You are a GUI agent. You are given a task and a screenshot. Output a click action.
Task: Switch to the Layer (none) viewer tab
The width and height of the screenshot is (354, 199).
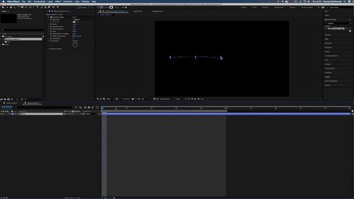(x=138, y=11)
